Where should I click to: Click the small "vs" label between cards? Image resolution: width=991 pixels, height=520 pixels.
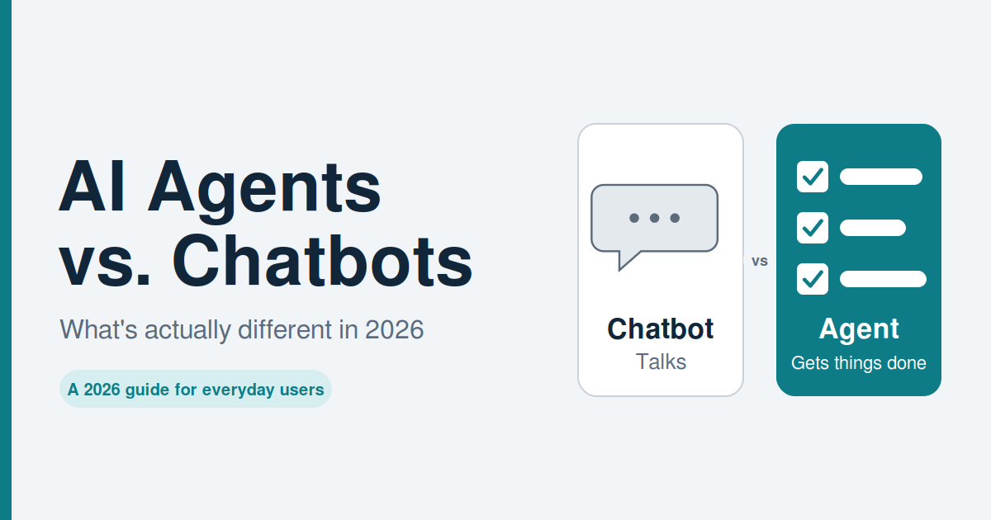[760, 261]
